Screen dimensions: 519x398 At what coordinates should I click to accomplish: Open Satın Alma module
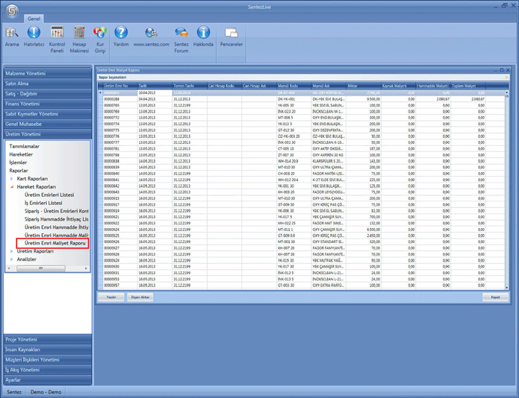click(48, 83)
